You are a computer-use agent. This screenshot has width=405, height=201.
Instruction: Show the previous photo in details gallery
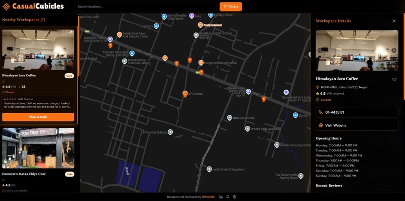tap(320, 51)
